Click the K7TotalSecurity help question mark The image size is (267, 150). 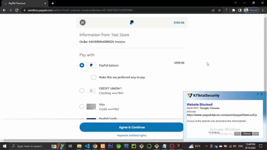pyautogui.click(x=257, y=94)
